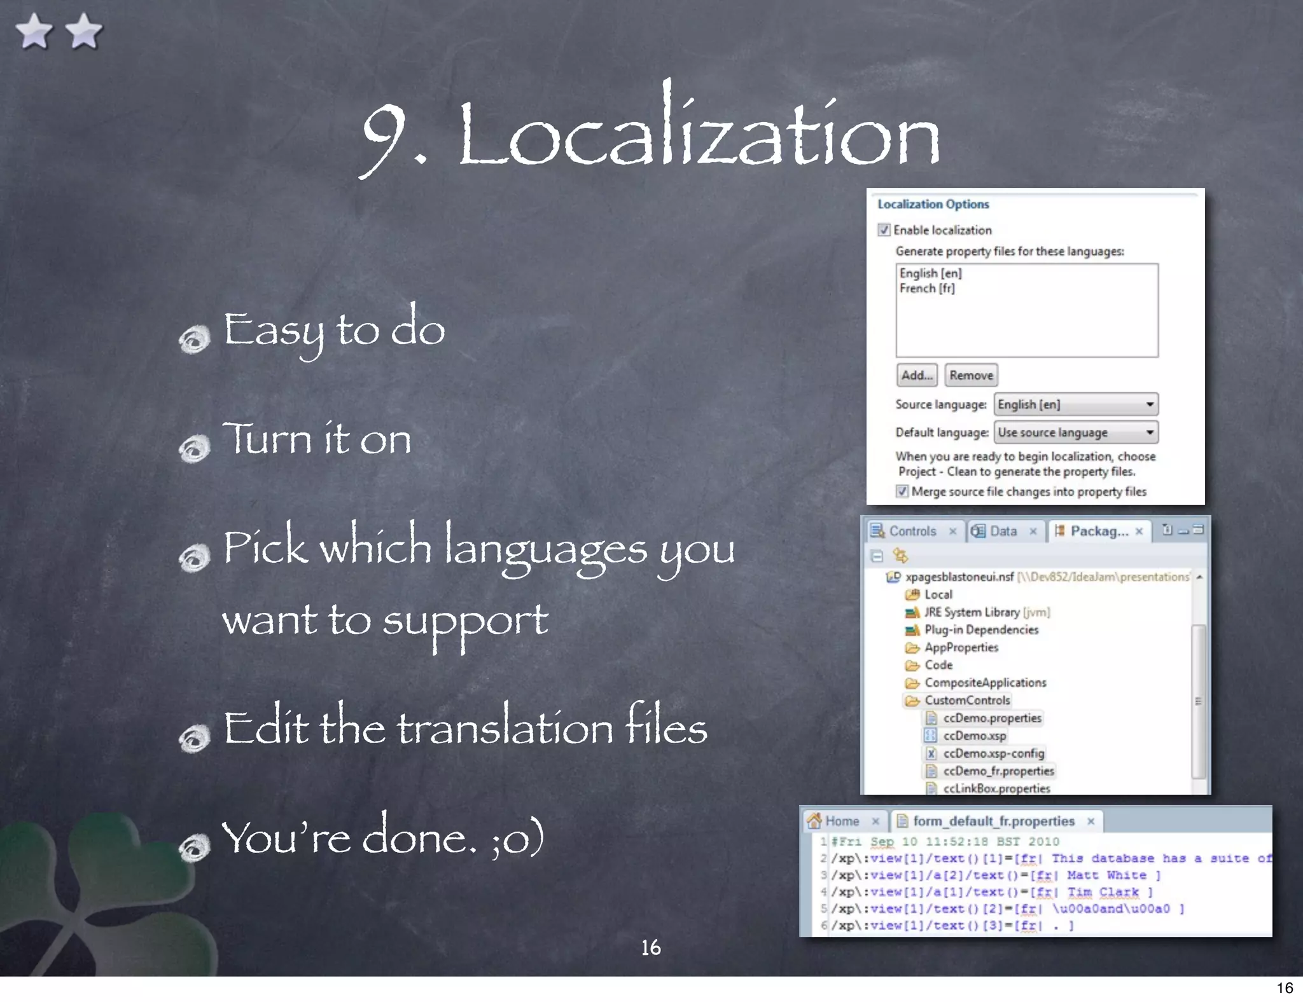Click the Plug-in Dependencies library icon

coord(912,630)
